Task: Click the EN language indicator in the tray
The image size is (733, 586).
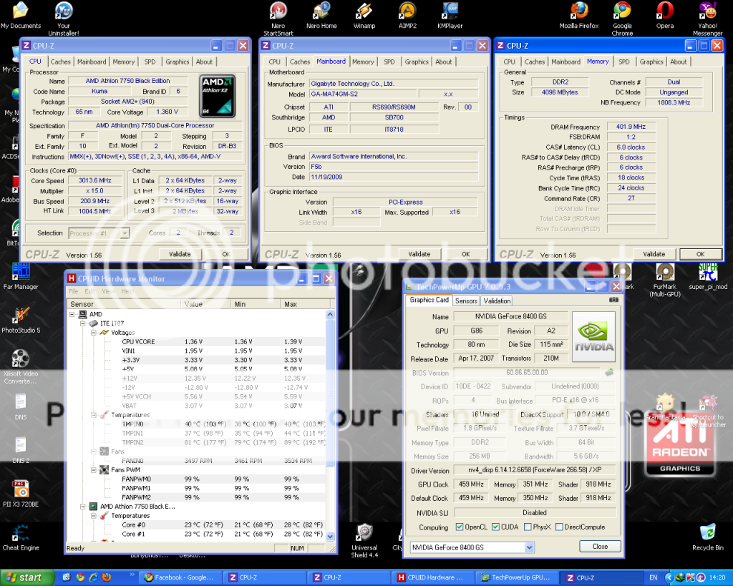Action: pos(653,577)
